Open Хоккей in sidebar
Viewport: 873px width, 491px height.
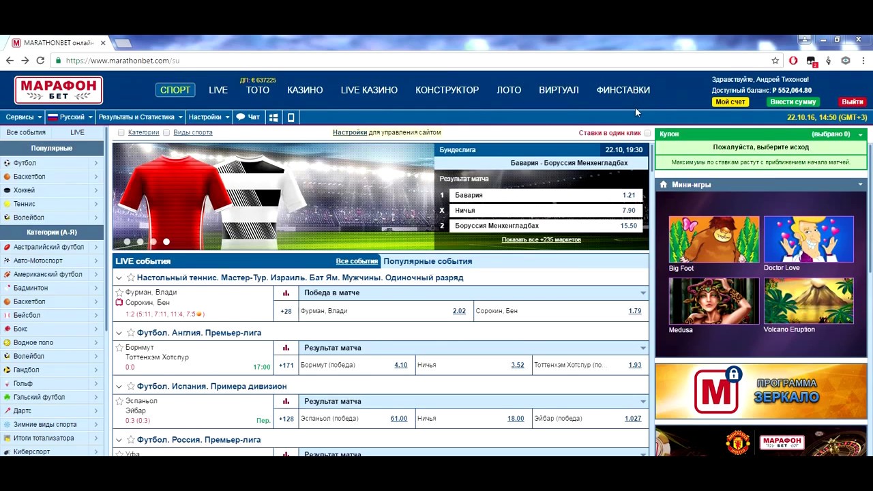click(x=52, y=190)
